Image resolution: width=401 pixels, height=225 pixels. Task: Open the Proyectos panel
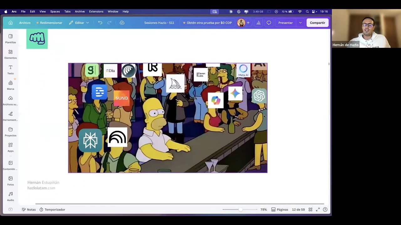pos(10,132)
